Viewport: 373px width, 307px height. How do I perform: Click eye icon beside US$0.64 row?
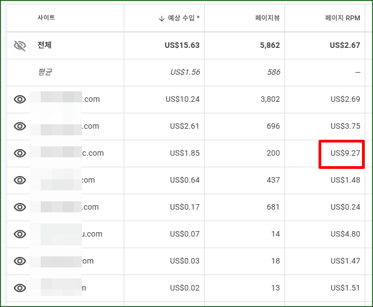click(20, 180)
